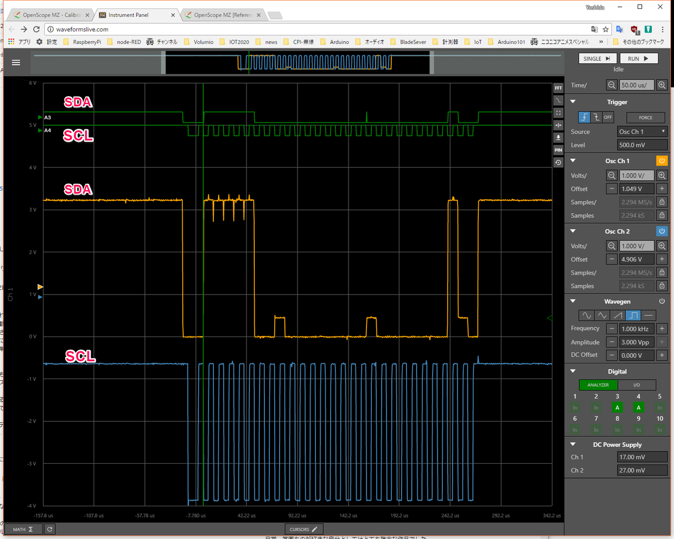The height and width of the screenshot is (539, 674).
Task: Toggle Osc Ch 2 power button
Action: (x=662, y=231)
